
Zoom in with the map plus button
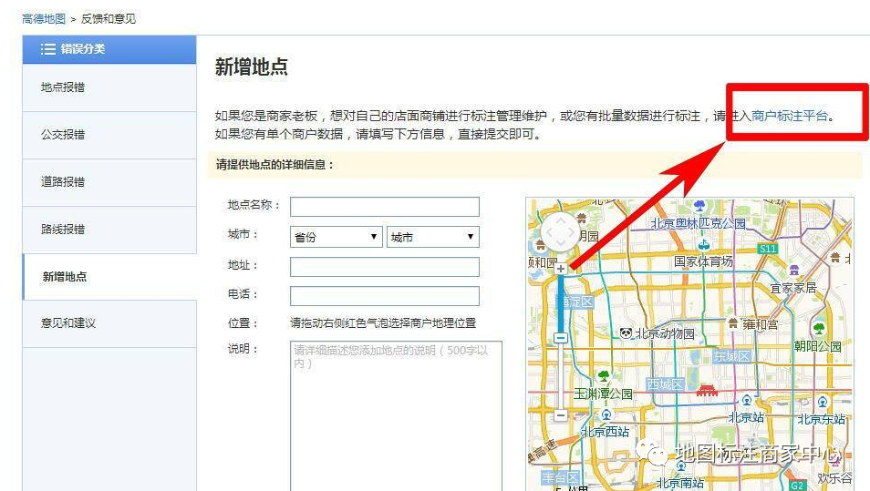[x=560, y=269]
